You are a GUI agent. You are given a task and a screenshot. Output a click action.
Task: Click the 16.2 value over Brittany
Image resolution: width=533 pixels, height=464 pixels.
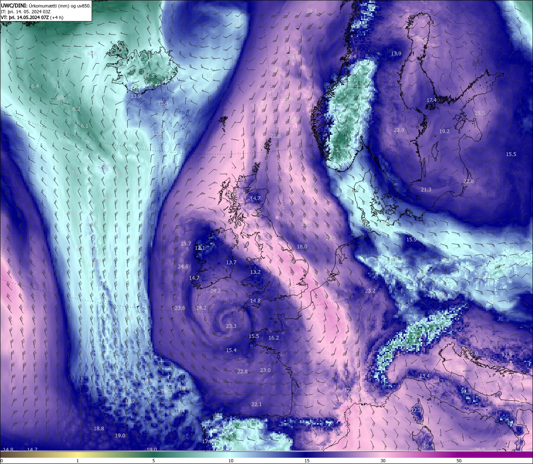[x=274, y=337]
